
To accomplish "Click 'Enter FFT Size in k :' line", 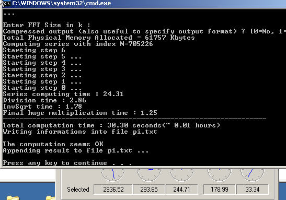I will [47, 25].
